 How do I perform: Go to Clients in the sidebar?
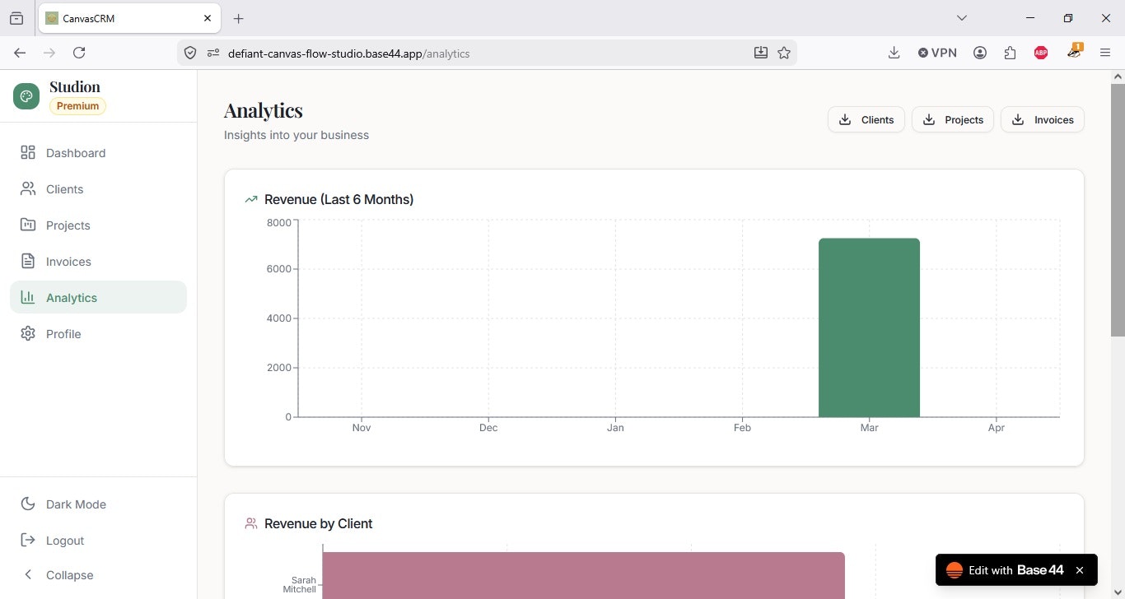(x=98, y=189)
